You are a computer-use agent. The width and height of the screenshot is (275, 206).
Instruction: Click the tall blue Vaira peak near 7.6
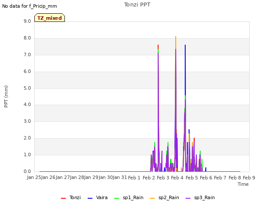click(185, 70)
